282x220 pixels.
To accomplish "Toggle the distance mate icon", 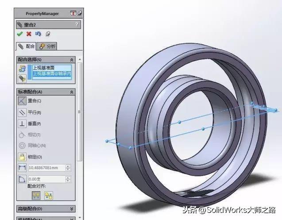I will [x=22, y=168].
